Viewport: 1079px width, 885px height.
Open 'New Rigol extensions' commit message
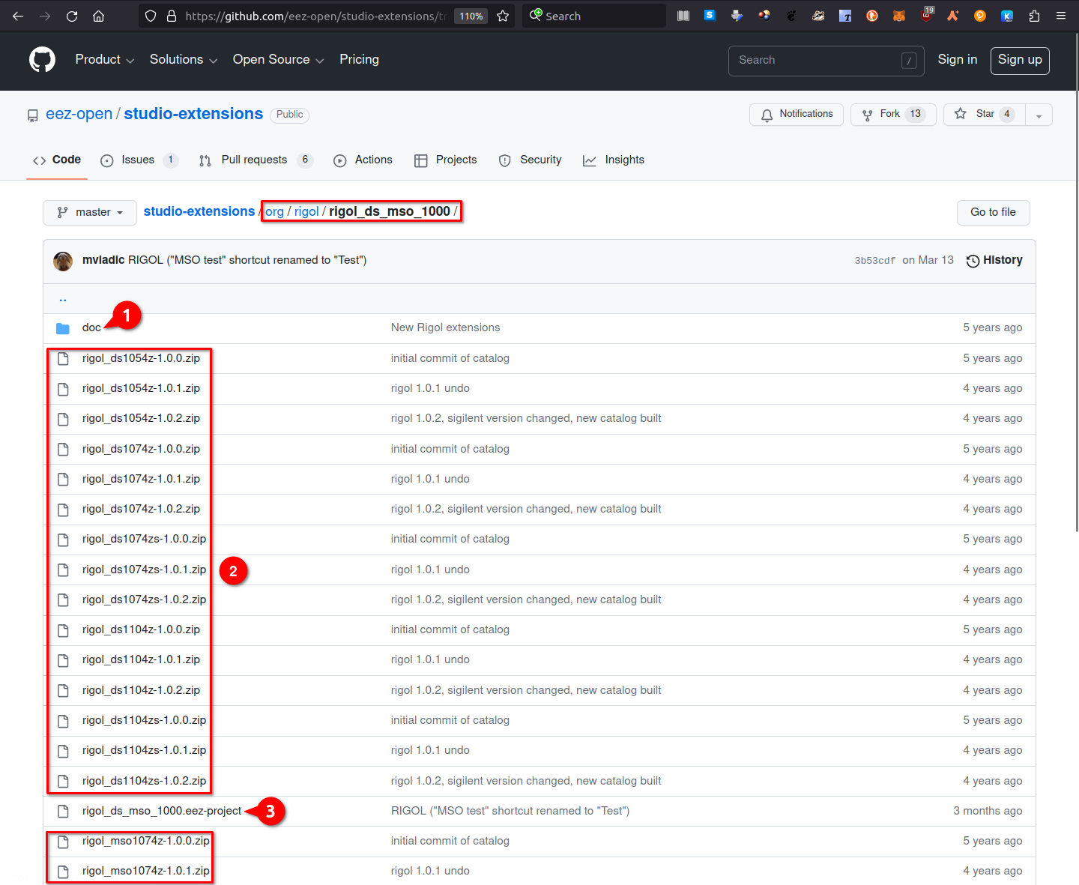pos(445,327)
